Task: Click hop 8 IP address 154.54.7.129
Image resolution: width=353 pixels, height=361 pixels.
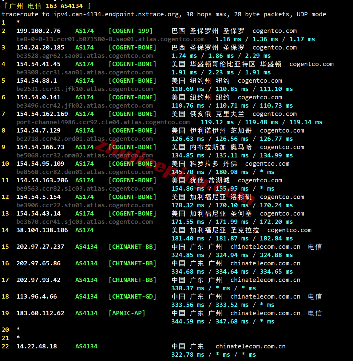Action: 38,130
